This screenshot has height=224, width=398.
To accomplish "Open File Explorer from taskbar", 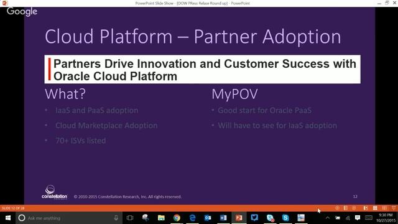I will point(161,218).
